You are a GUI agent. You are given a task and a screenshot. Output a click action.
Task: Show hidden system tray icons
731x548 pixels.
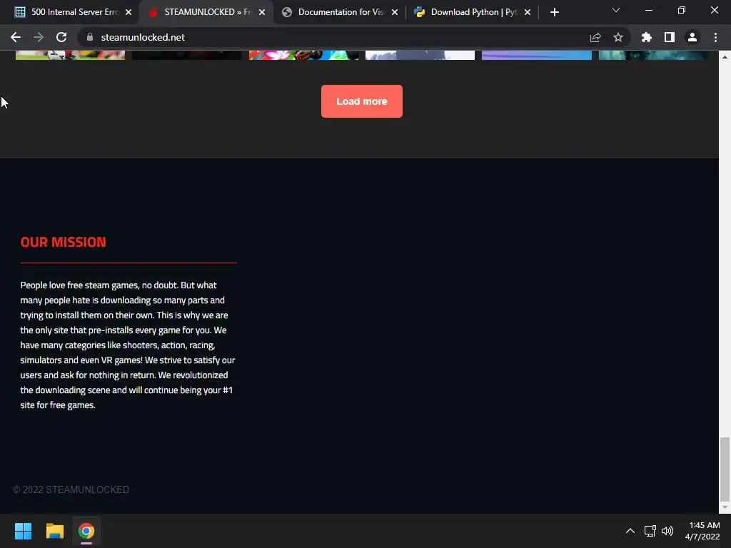(630, 531)
